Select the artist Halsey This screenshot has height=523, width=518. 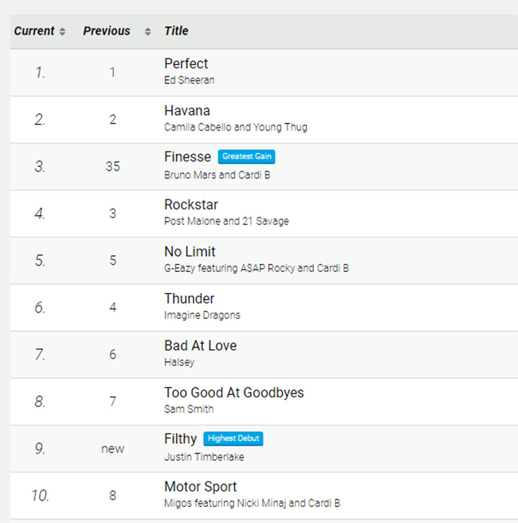click(x=179, y=362)
